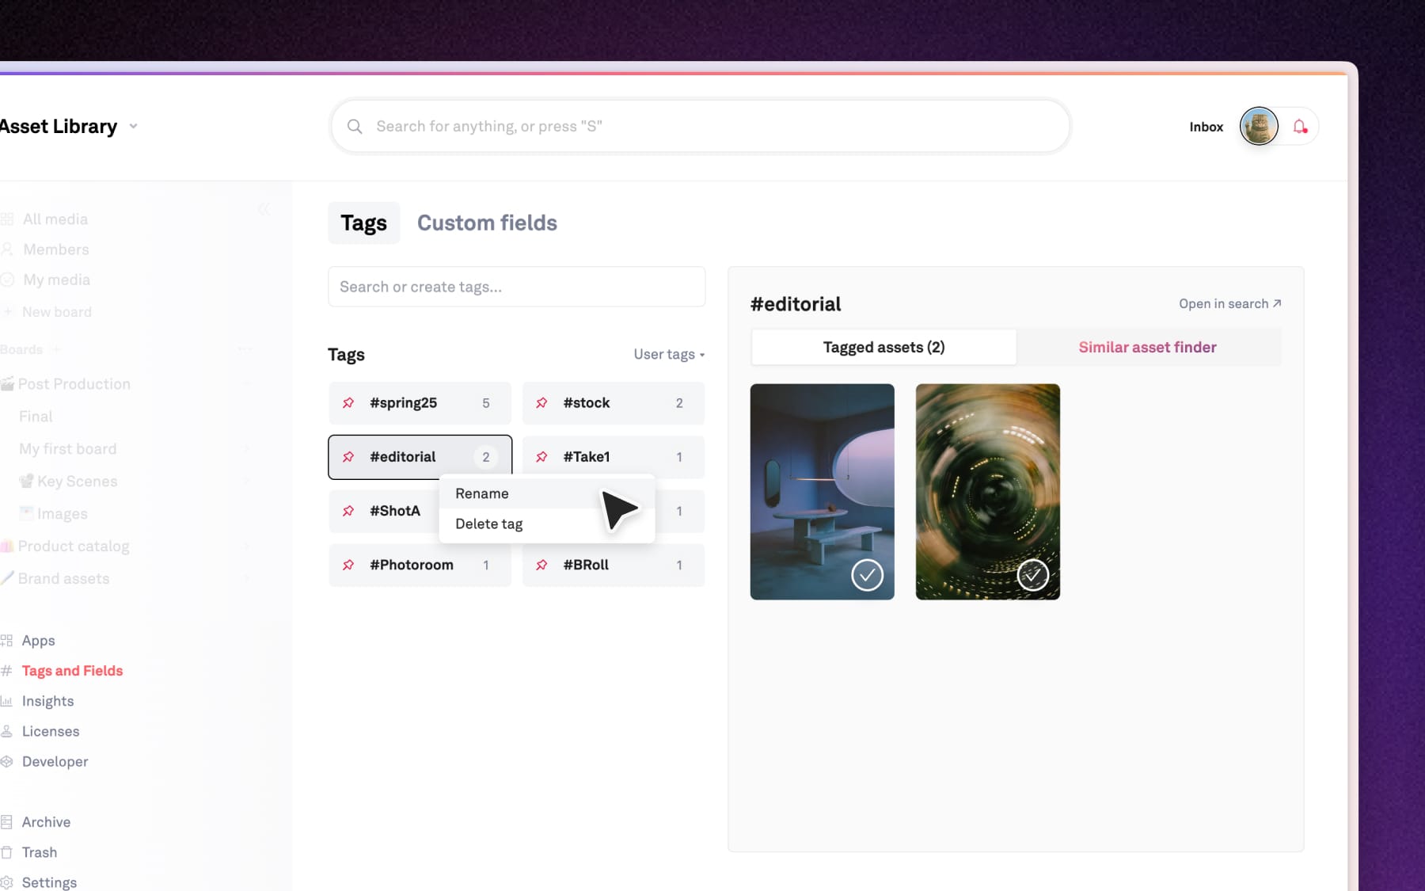Expand the Product catalog board chevron
This screenshot has width=1425, height=891.
[246, 546]
